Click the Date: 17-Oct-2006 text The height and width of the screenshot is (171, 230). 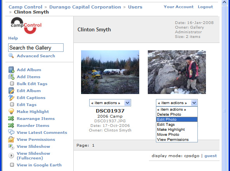tap(110, 125)
